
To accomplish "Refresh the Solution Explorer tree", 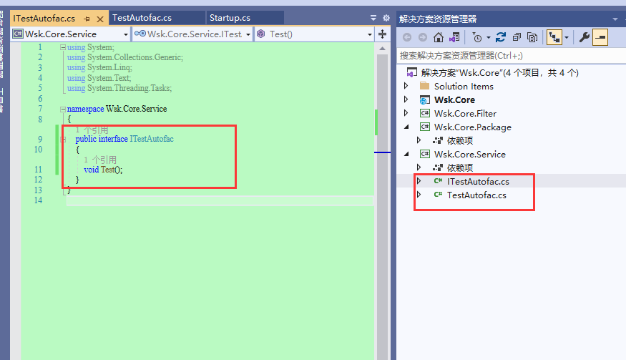I will (501, 37).
